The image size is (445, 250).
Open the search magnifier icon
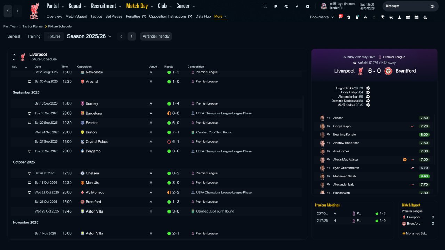point(265,6)
